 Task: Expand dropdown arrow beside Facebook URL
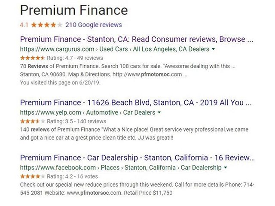tap(226, 167)
